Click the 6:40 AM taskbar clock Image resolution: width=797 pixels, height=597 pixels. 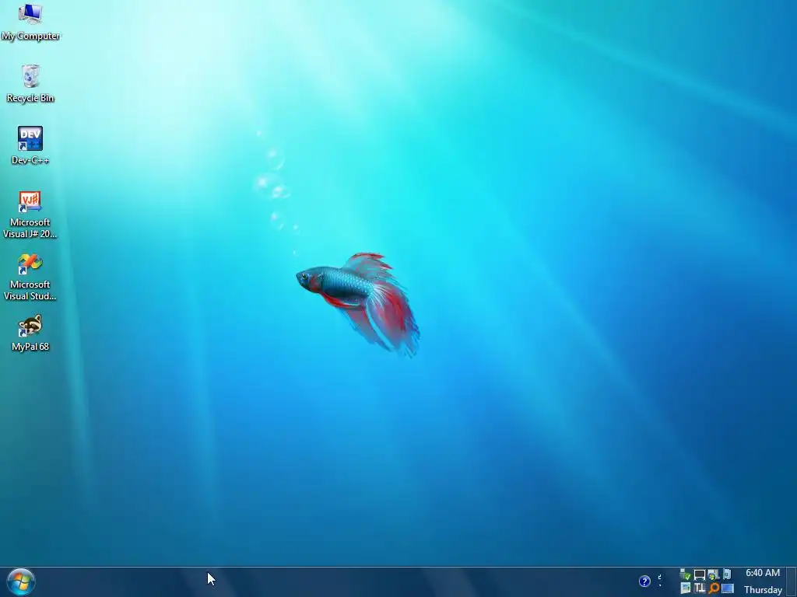point(763,573)
